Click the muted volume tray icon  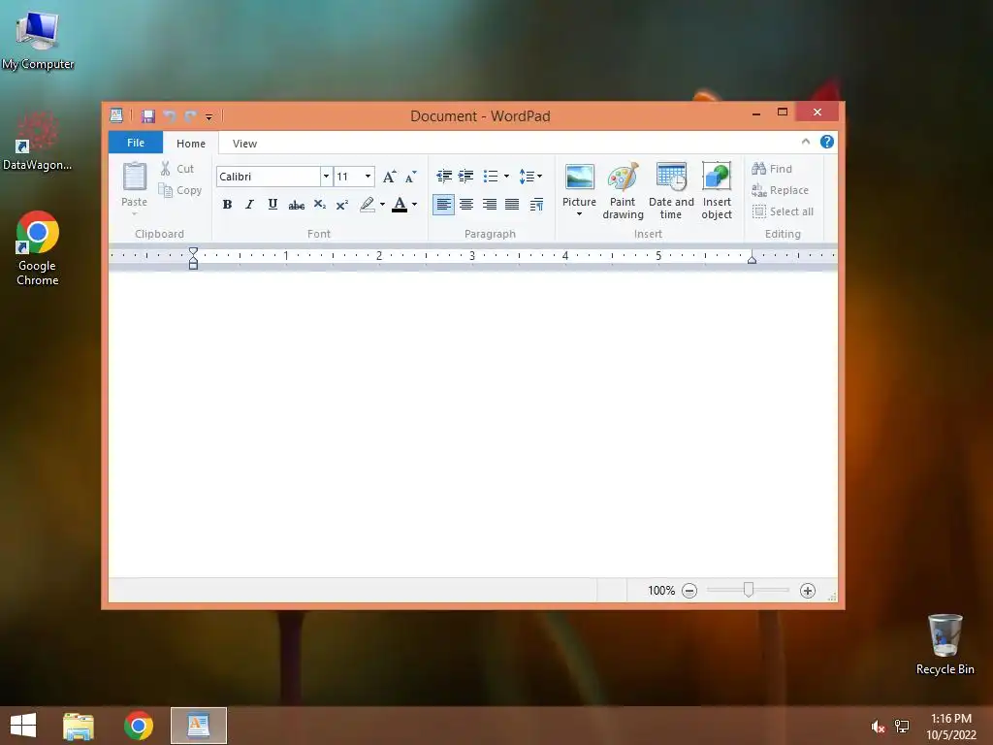[878, 727]
